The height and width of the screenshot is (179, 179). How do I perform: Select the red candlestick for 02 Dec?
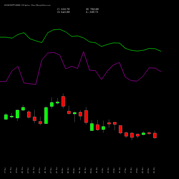[x=69, y=112]
